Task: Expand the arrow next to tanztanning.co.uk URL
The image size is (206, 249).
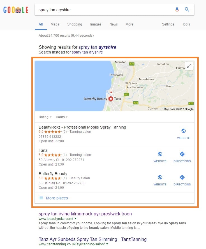Action: pos(107,244)
